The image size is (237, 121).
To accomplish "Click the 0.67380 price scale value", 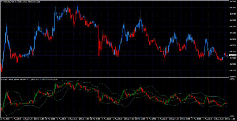I will tap(233, 20).
